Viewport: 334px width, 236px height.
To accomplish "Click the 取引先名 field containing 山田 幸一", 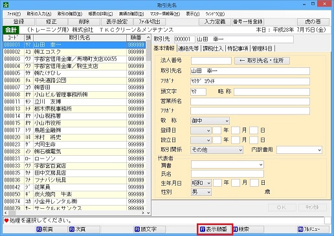I will pos(250,71).
